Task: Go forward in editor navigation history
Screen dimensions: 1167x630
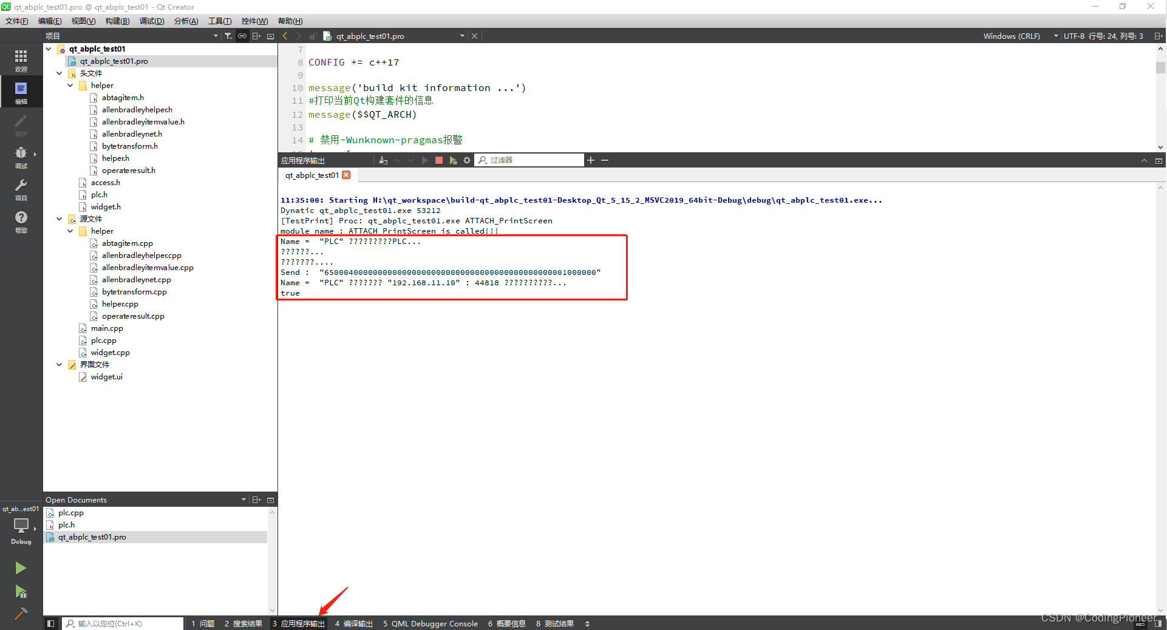Action: click(x=299, y=36)
